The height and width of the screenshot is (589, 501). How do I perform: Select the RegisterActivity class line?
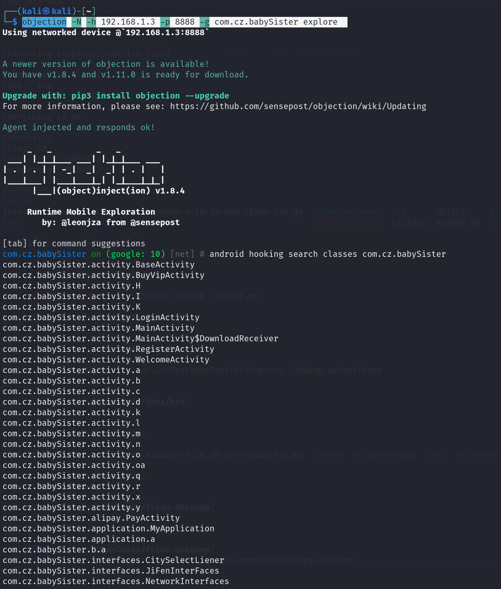(108, 349)
